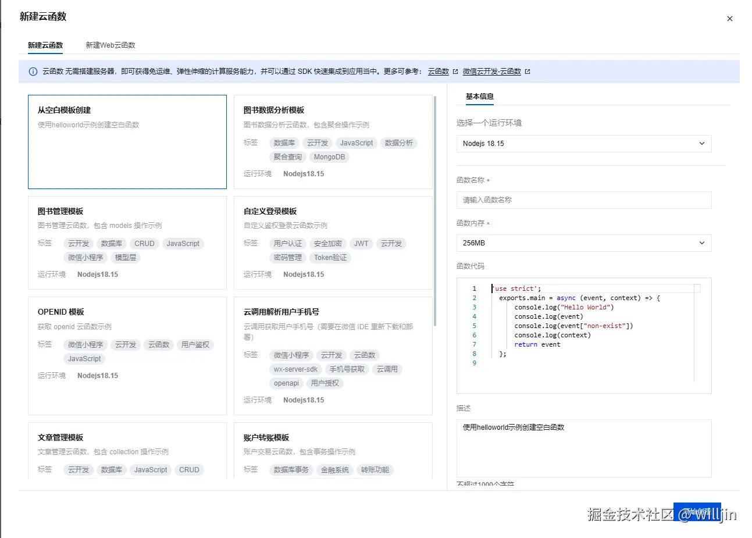Choose the 图书管理模板 card
752x538 pixels.
127,243
